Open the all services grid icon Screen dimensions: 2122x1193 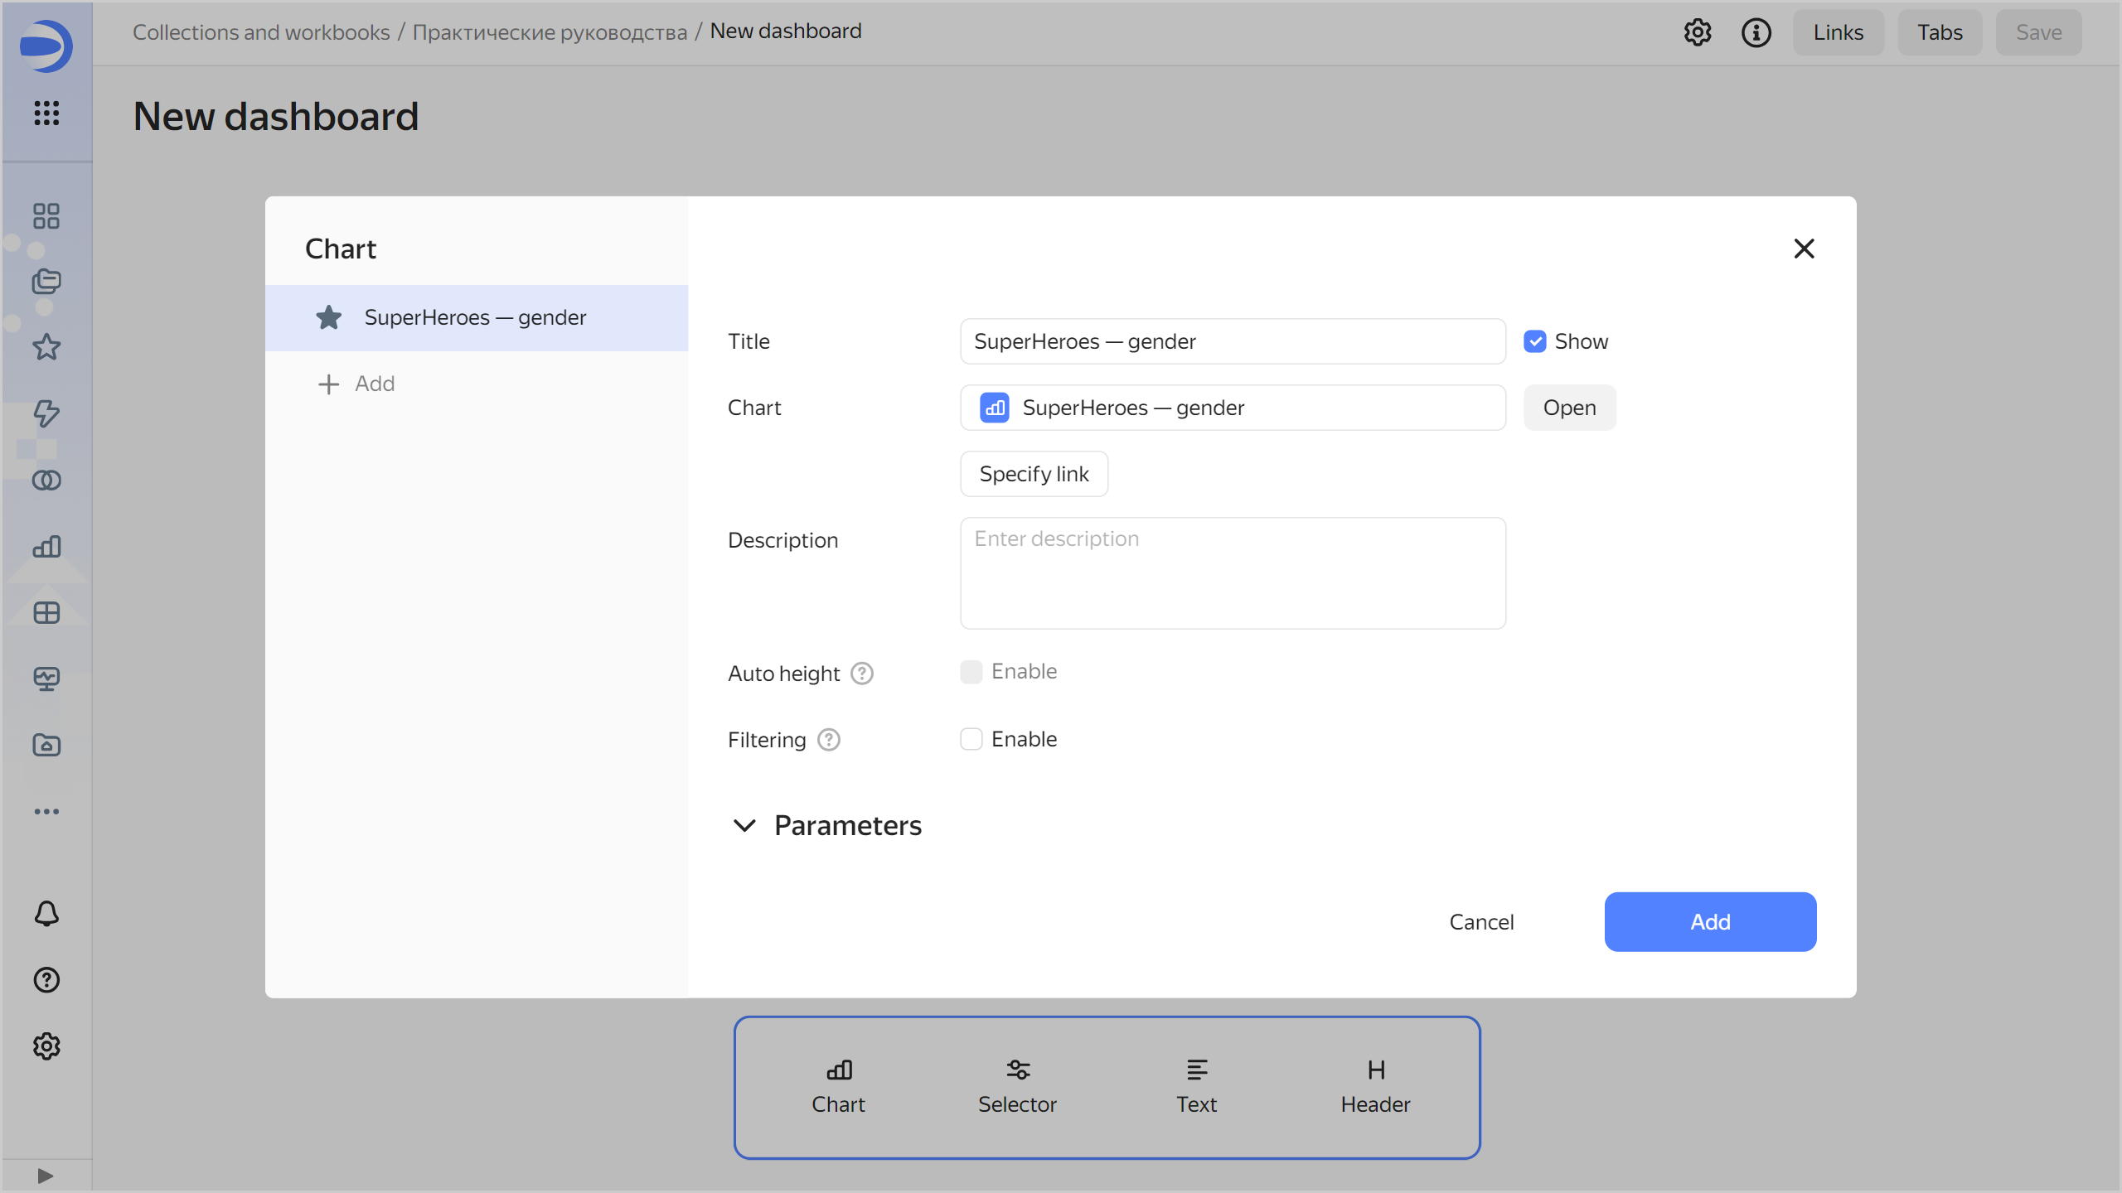coord(46,113)
